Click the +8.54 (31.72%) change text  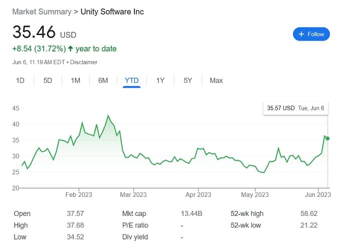39,49
